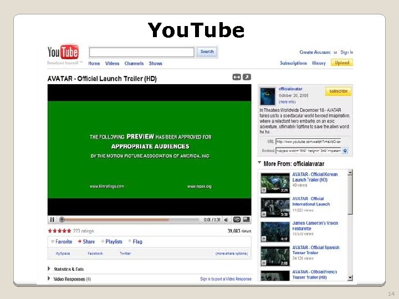Open AVATAR Official French Teaser Trailer link
The width and height of the screenshot is (399, 299).
[x=315, y=275]
